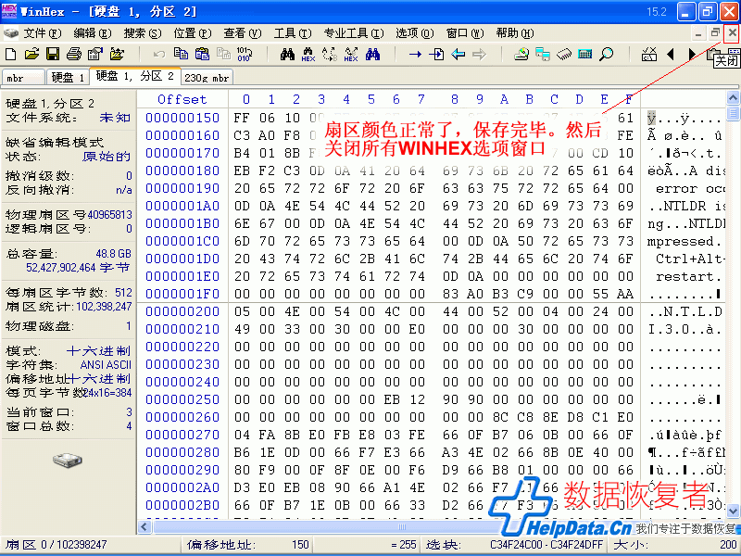Click the hex byte 55 in row 0000001F0
This screenshot has height=556, width=741.
(x=600, y=294)
